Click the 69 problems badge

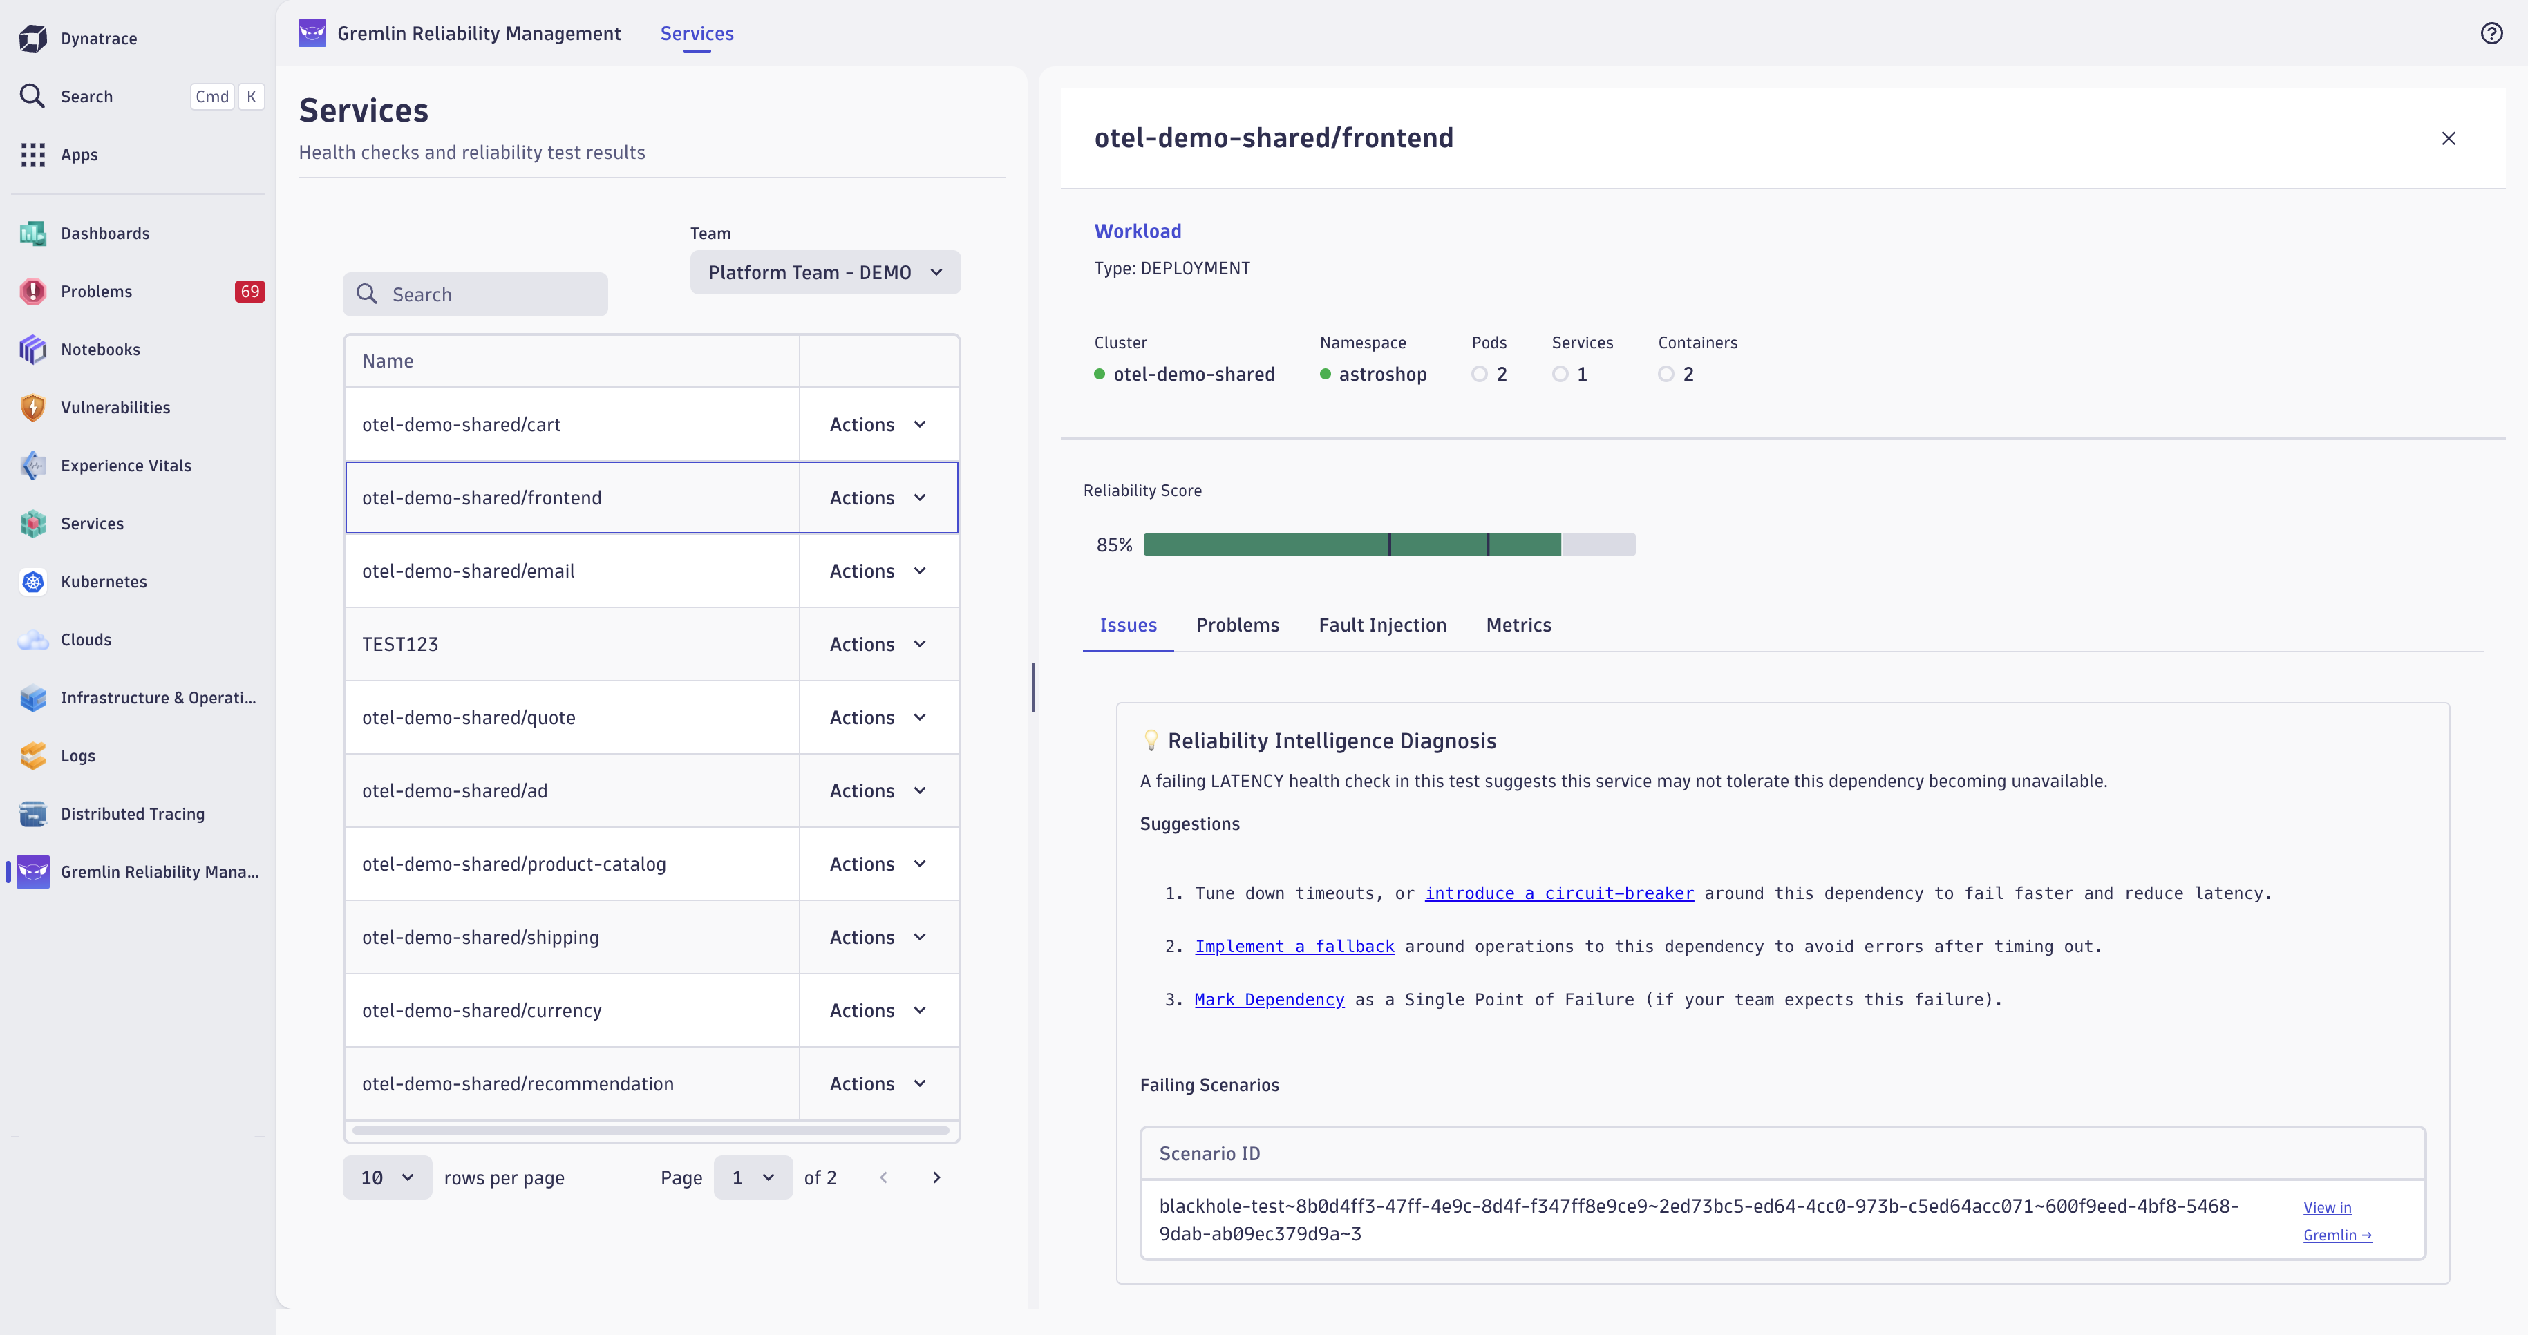coord(249,292)
